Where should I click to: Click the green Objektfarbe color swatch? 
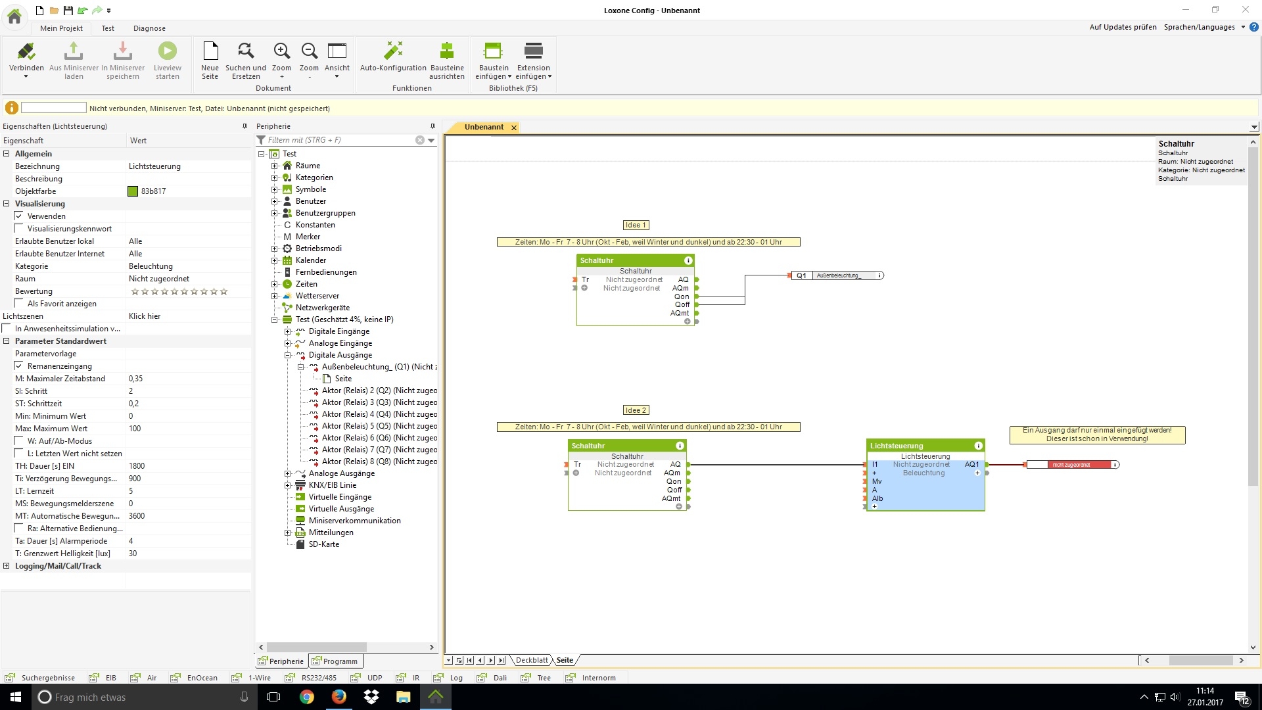tap(133, 191)
